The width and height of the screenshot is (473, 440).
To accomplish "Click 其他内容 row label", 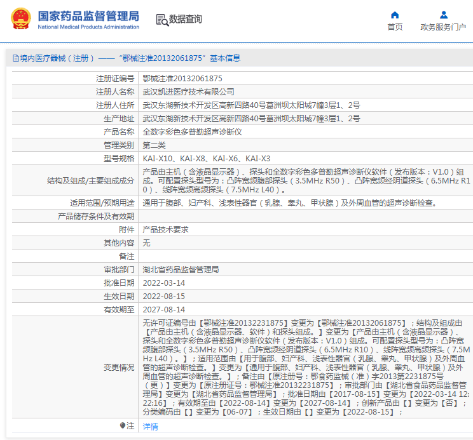I will [119, 243].
